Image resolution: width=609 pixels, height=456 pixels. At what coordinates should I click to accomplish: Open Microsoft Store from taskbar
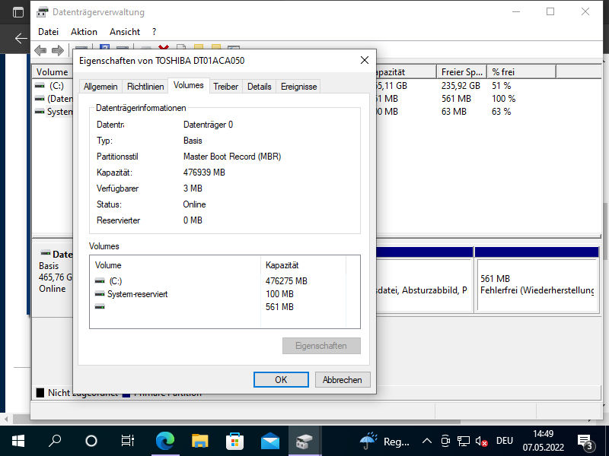coord(235,441)
